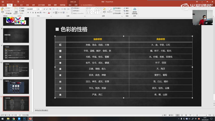Click the Find button in editing group
This screenshot has height=121, width=215.
pos(126,8)
